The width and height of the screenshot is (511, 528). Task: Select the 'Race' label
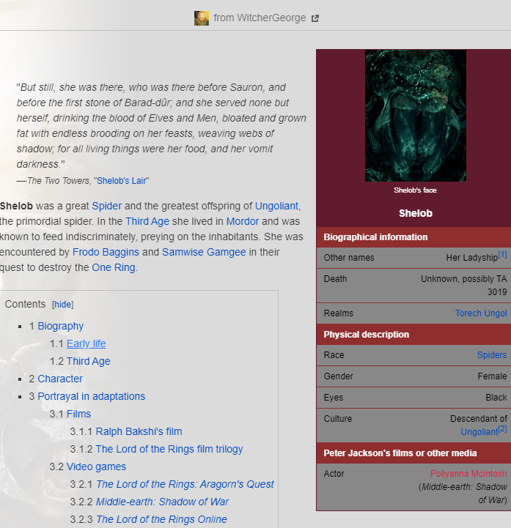(x=334, y=355)
